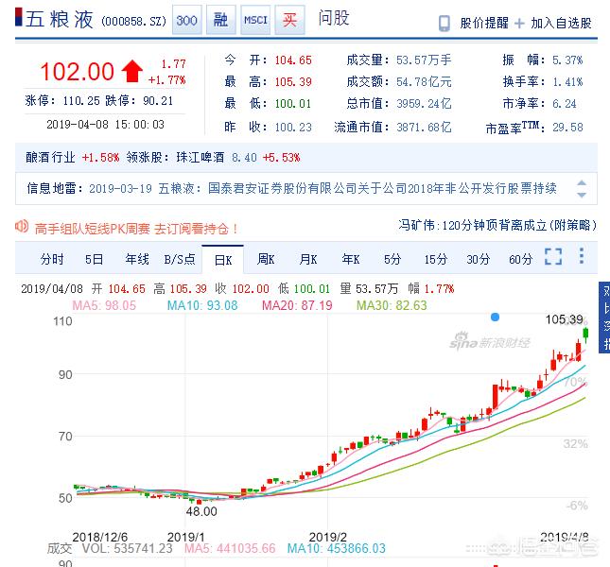This screenshot has height=567, width=610.
Task: Click the 总市值 3959.24亿 value
Action: (424, 104)
